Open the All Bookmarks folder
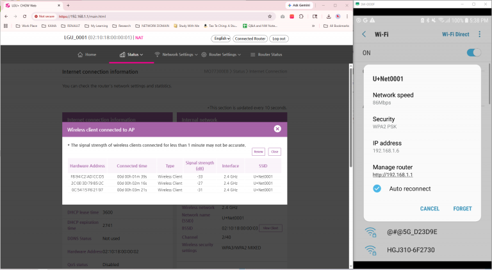 [336, 26]
